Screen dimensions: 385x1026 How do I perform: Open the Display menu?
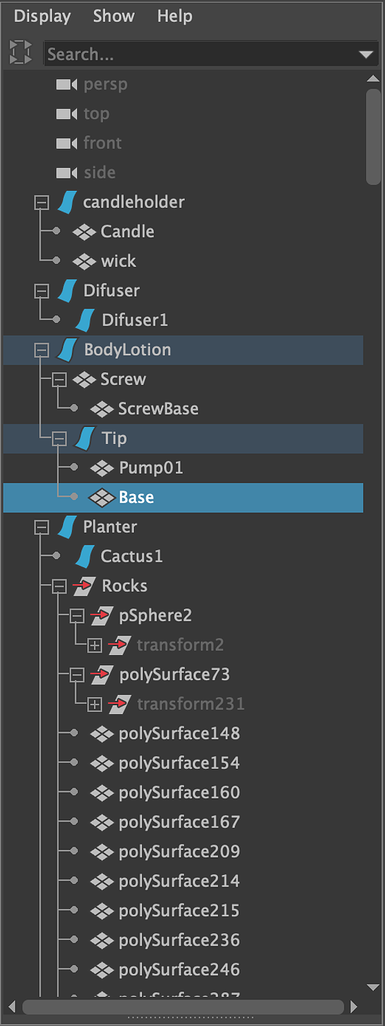[43, 16]
